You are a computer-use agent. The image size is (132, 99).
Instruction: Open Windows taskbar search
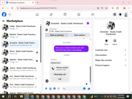click(9, 96)
